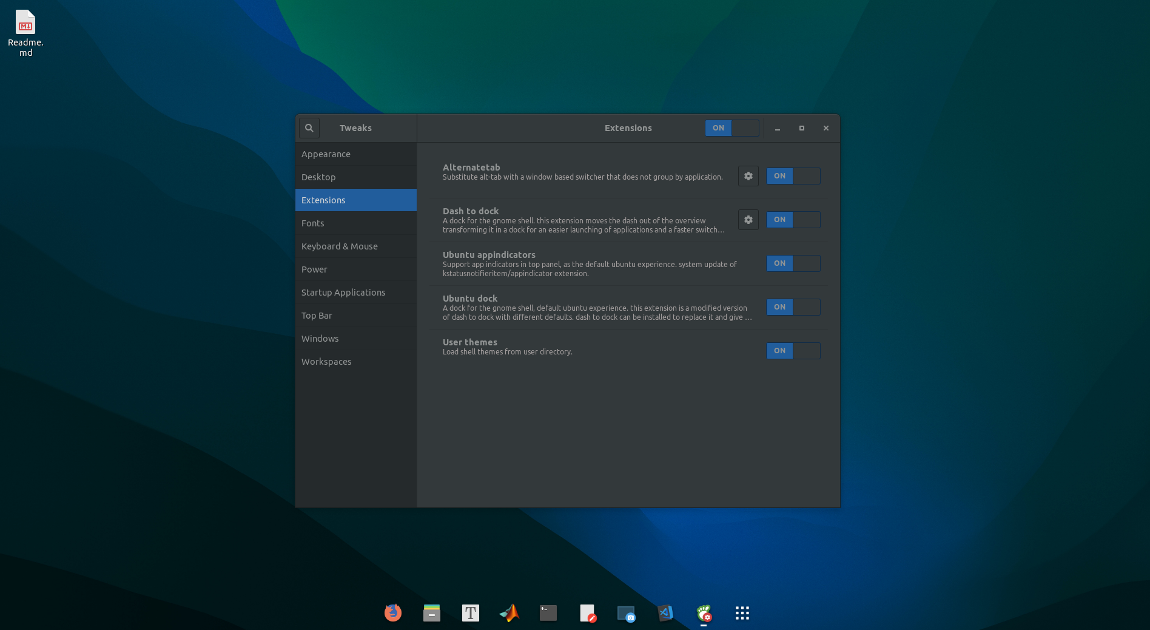Maximize the Tweaks window
1150x630 pixels.
pyautogui.click(x=802, y=128)
